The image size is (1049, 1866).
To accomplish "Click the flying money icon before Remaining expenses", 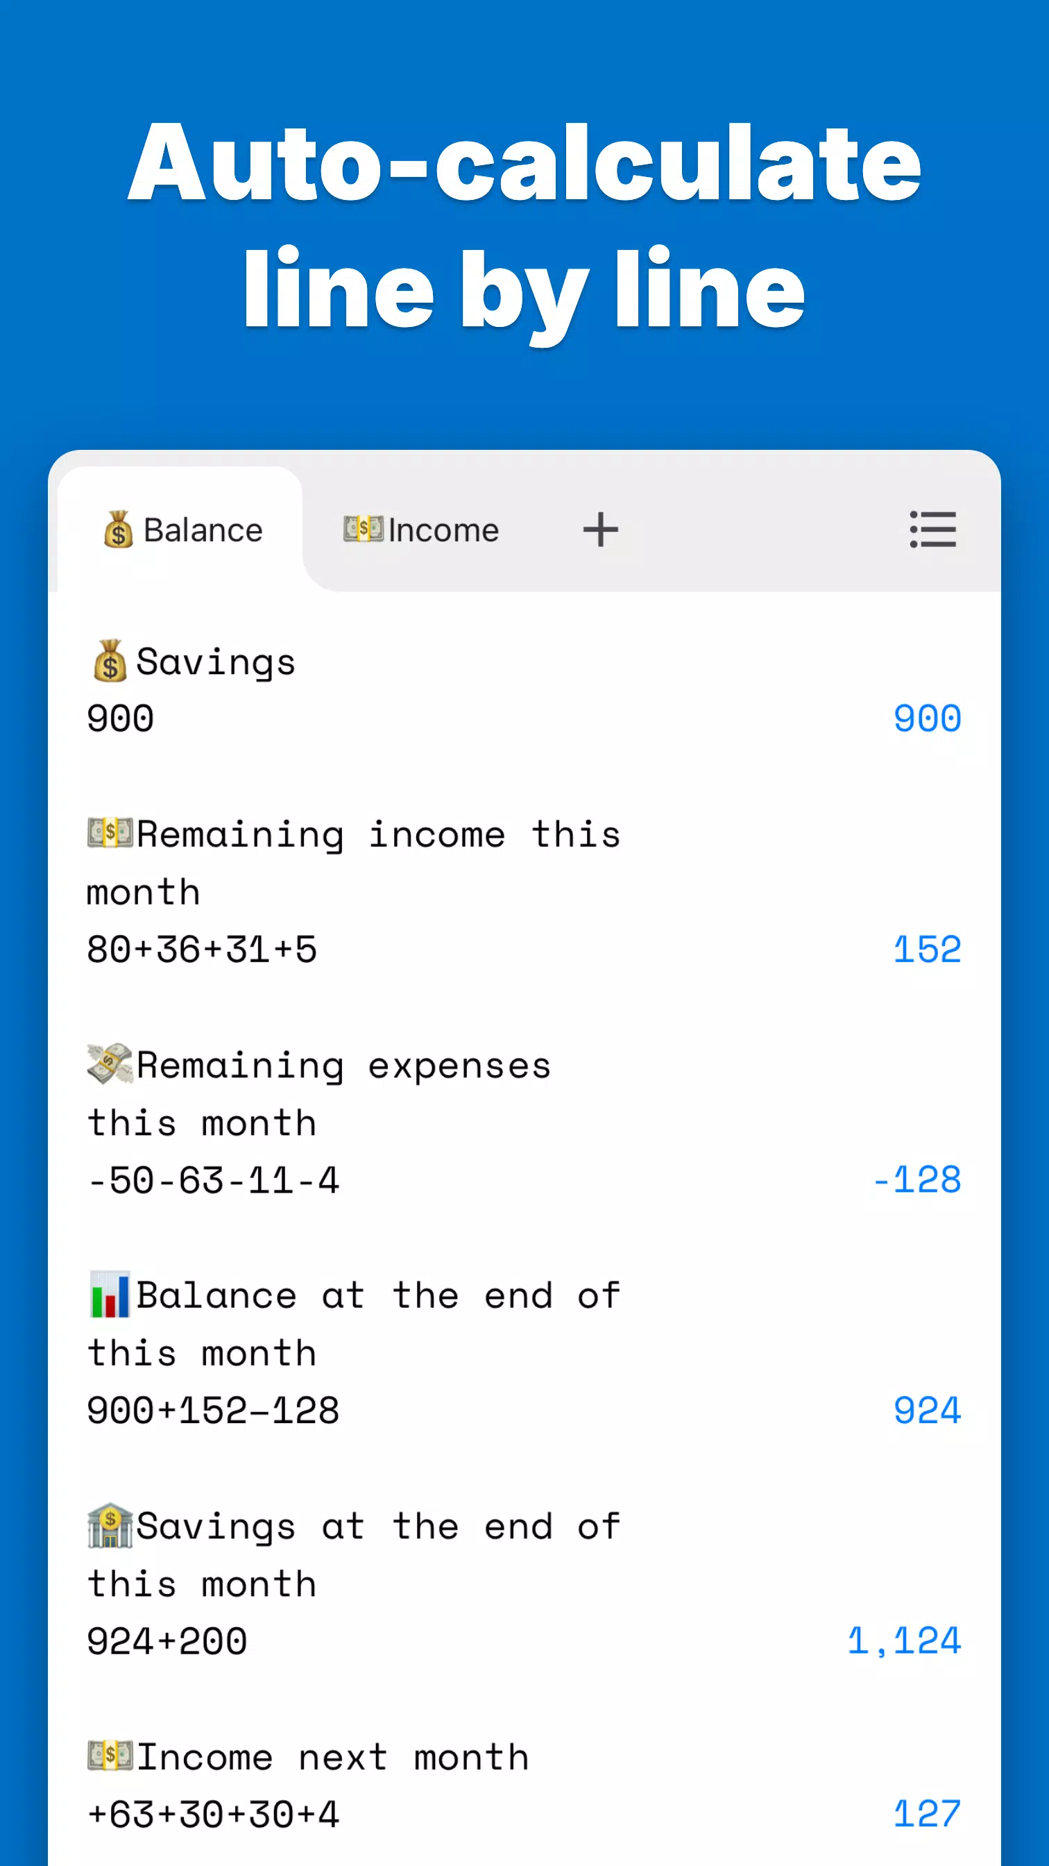I will pyautogui.click(x=110, y=1064).
